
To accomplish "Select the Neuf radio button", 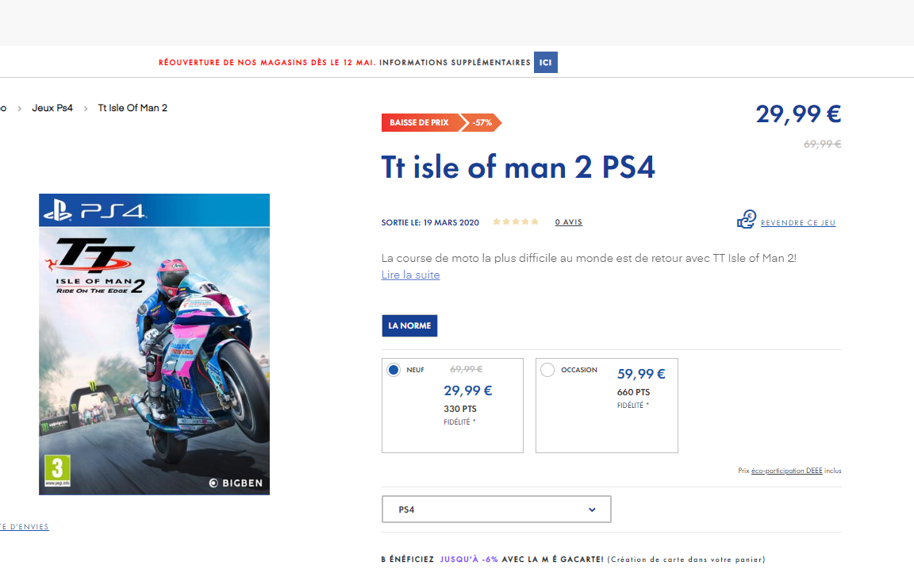I will pyautogui.click(x=394, y=370).
